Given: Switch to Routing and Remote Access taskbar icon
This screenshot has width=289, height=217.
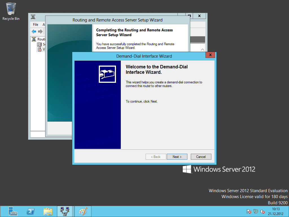Looking at the screenshot, I should tap(65, 211).
